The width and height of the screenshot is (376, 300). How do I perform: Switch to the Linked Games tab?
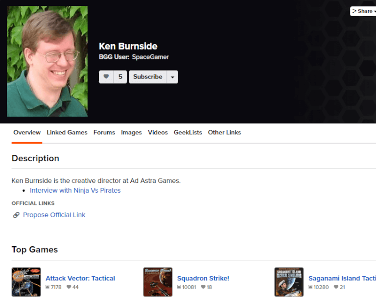pyautogui.click(x=67, y=132)
